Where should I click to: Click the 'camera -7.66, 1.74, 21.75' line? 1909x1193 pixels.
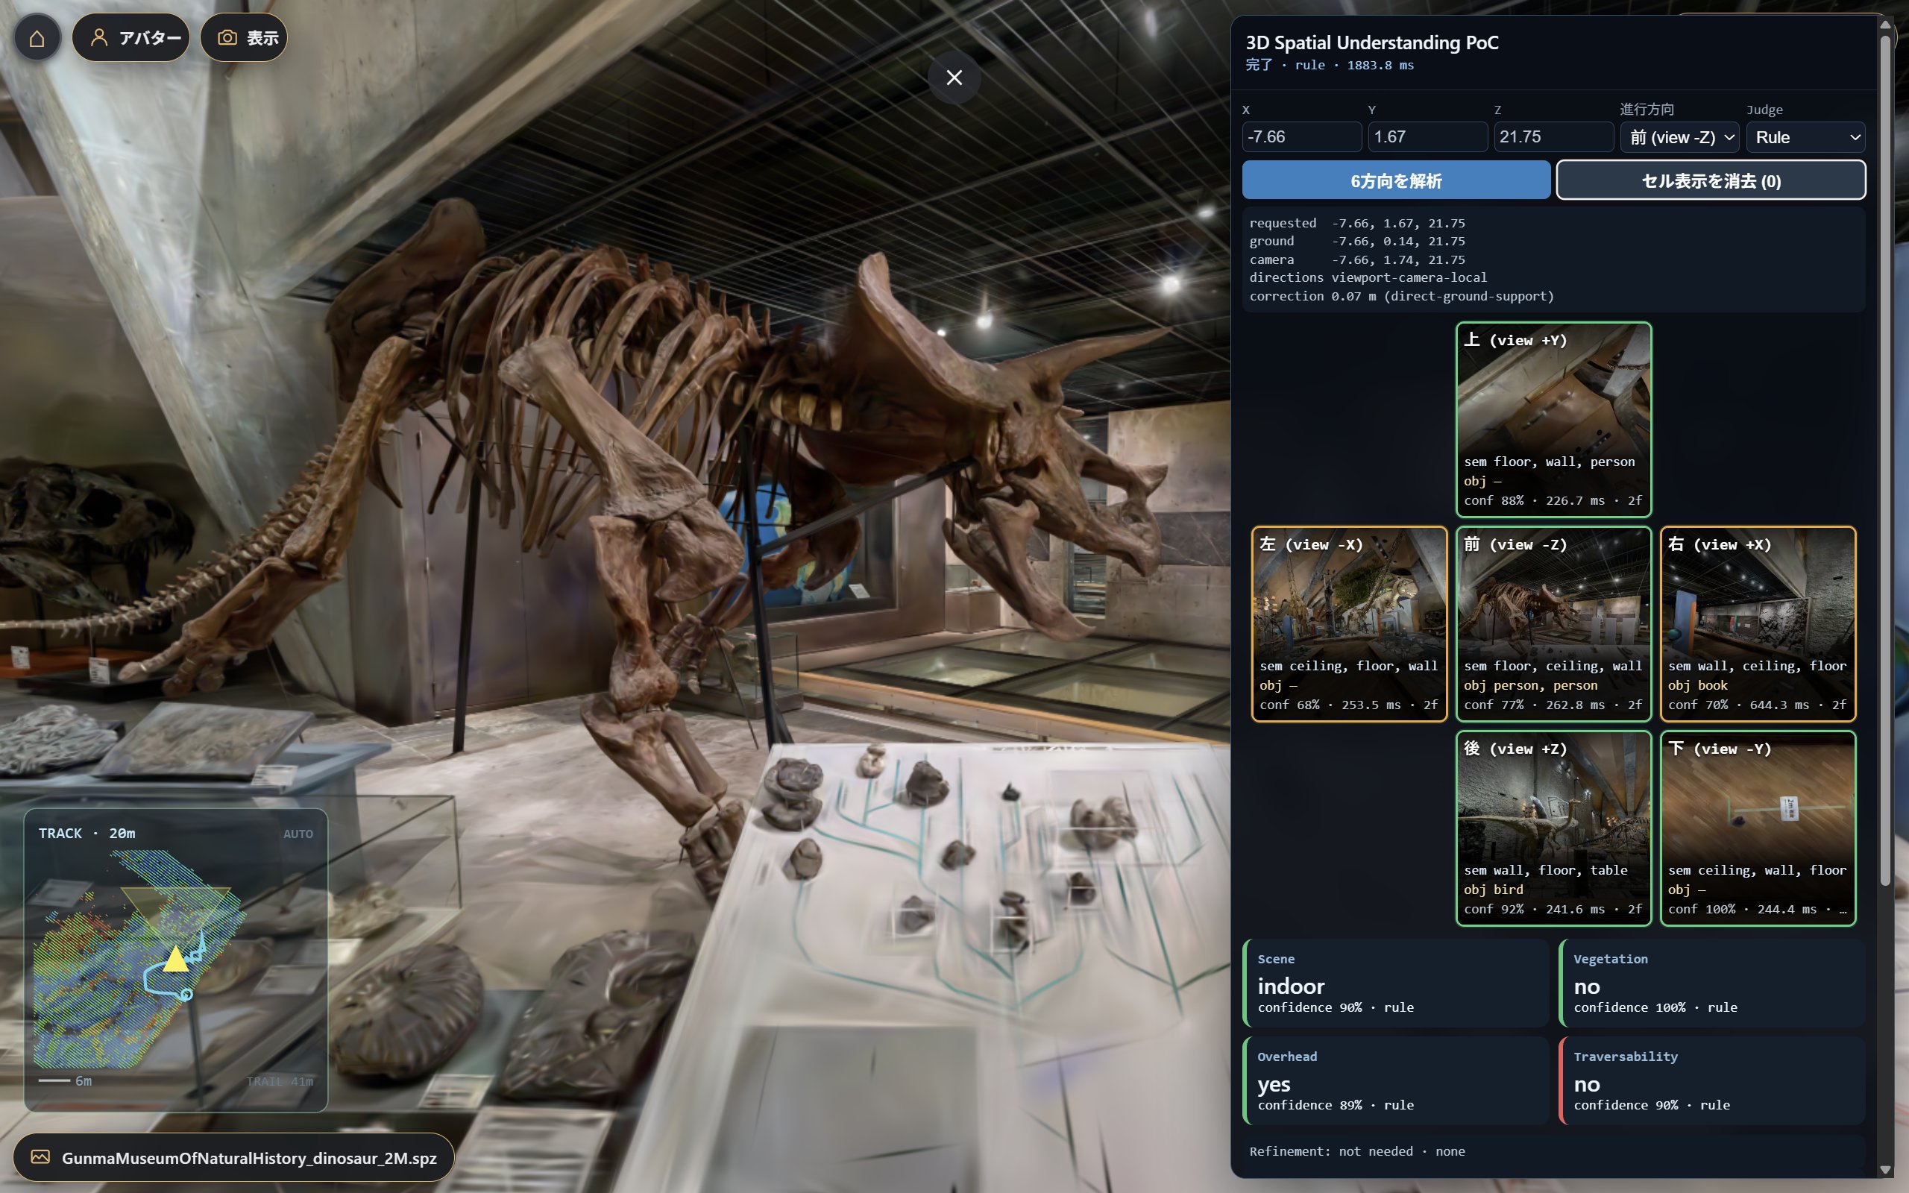tap(1357, 259)
